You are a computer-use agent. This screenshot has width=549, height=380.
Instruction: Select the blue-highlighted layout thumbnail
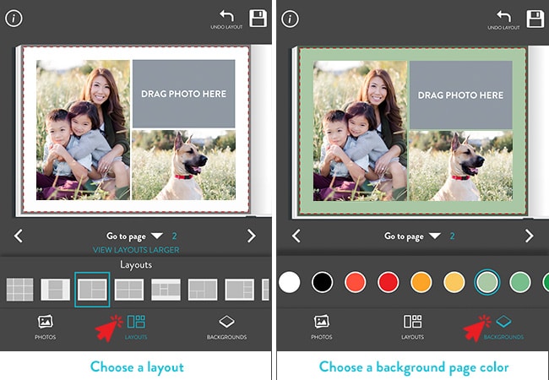pyautogui.click(x=92, y=290)
